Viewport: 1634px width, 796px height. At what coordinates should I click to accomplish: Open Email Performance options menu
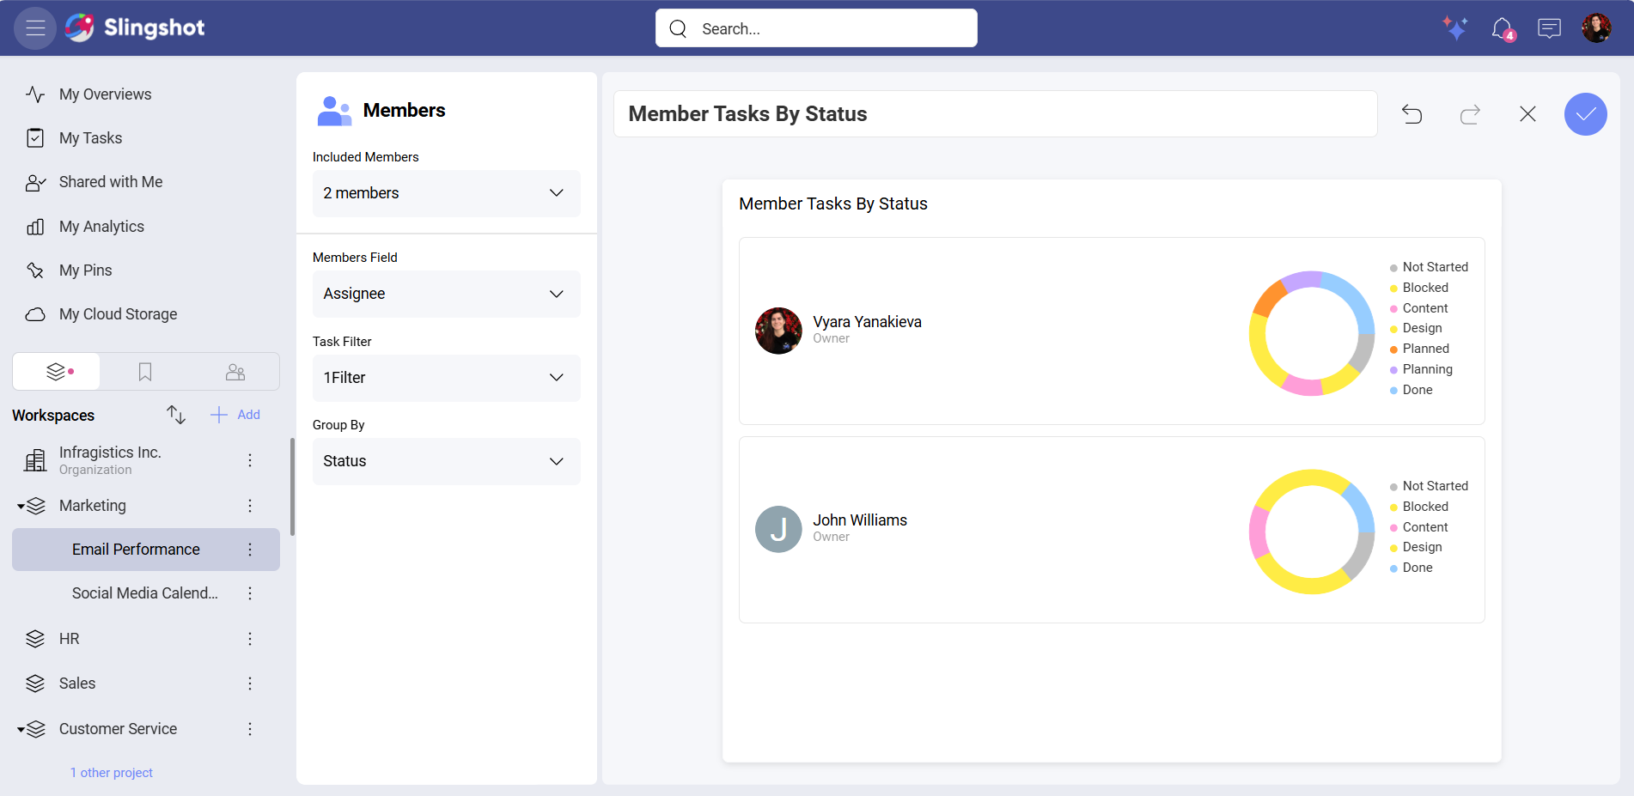[x=250, y=550]
